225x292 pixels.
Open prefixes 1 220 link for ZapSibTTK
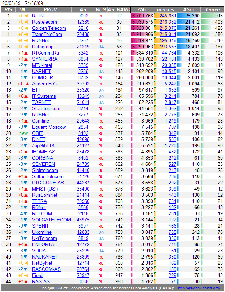coord(170,145)
